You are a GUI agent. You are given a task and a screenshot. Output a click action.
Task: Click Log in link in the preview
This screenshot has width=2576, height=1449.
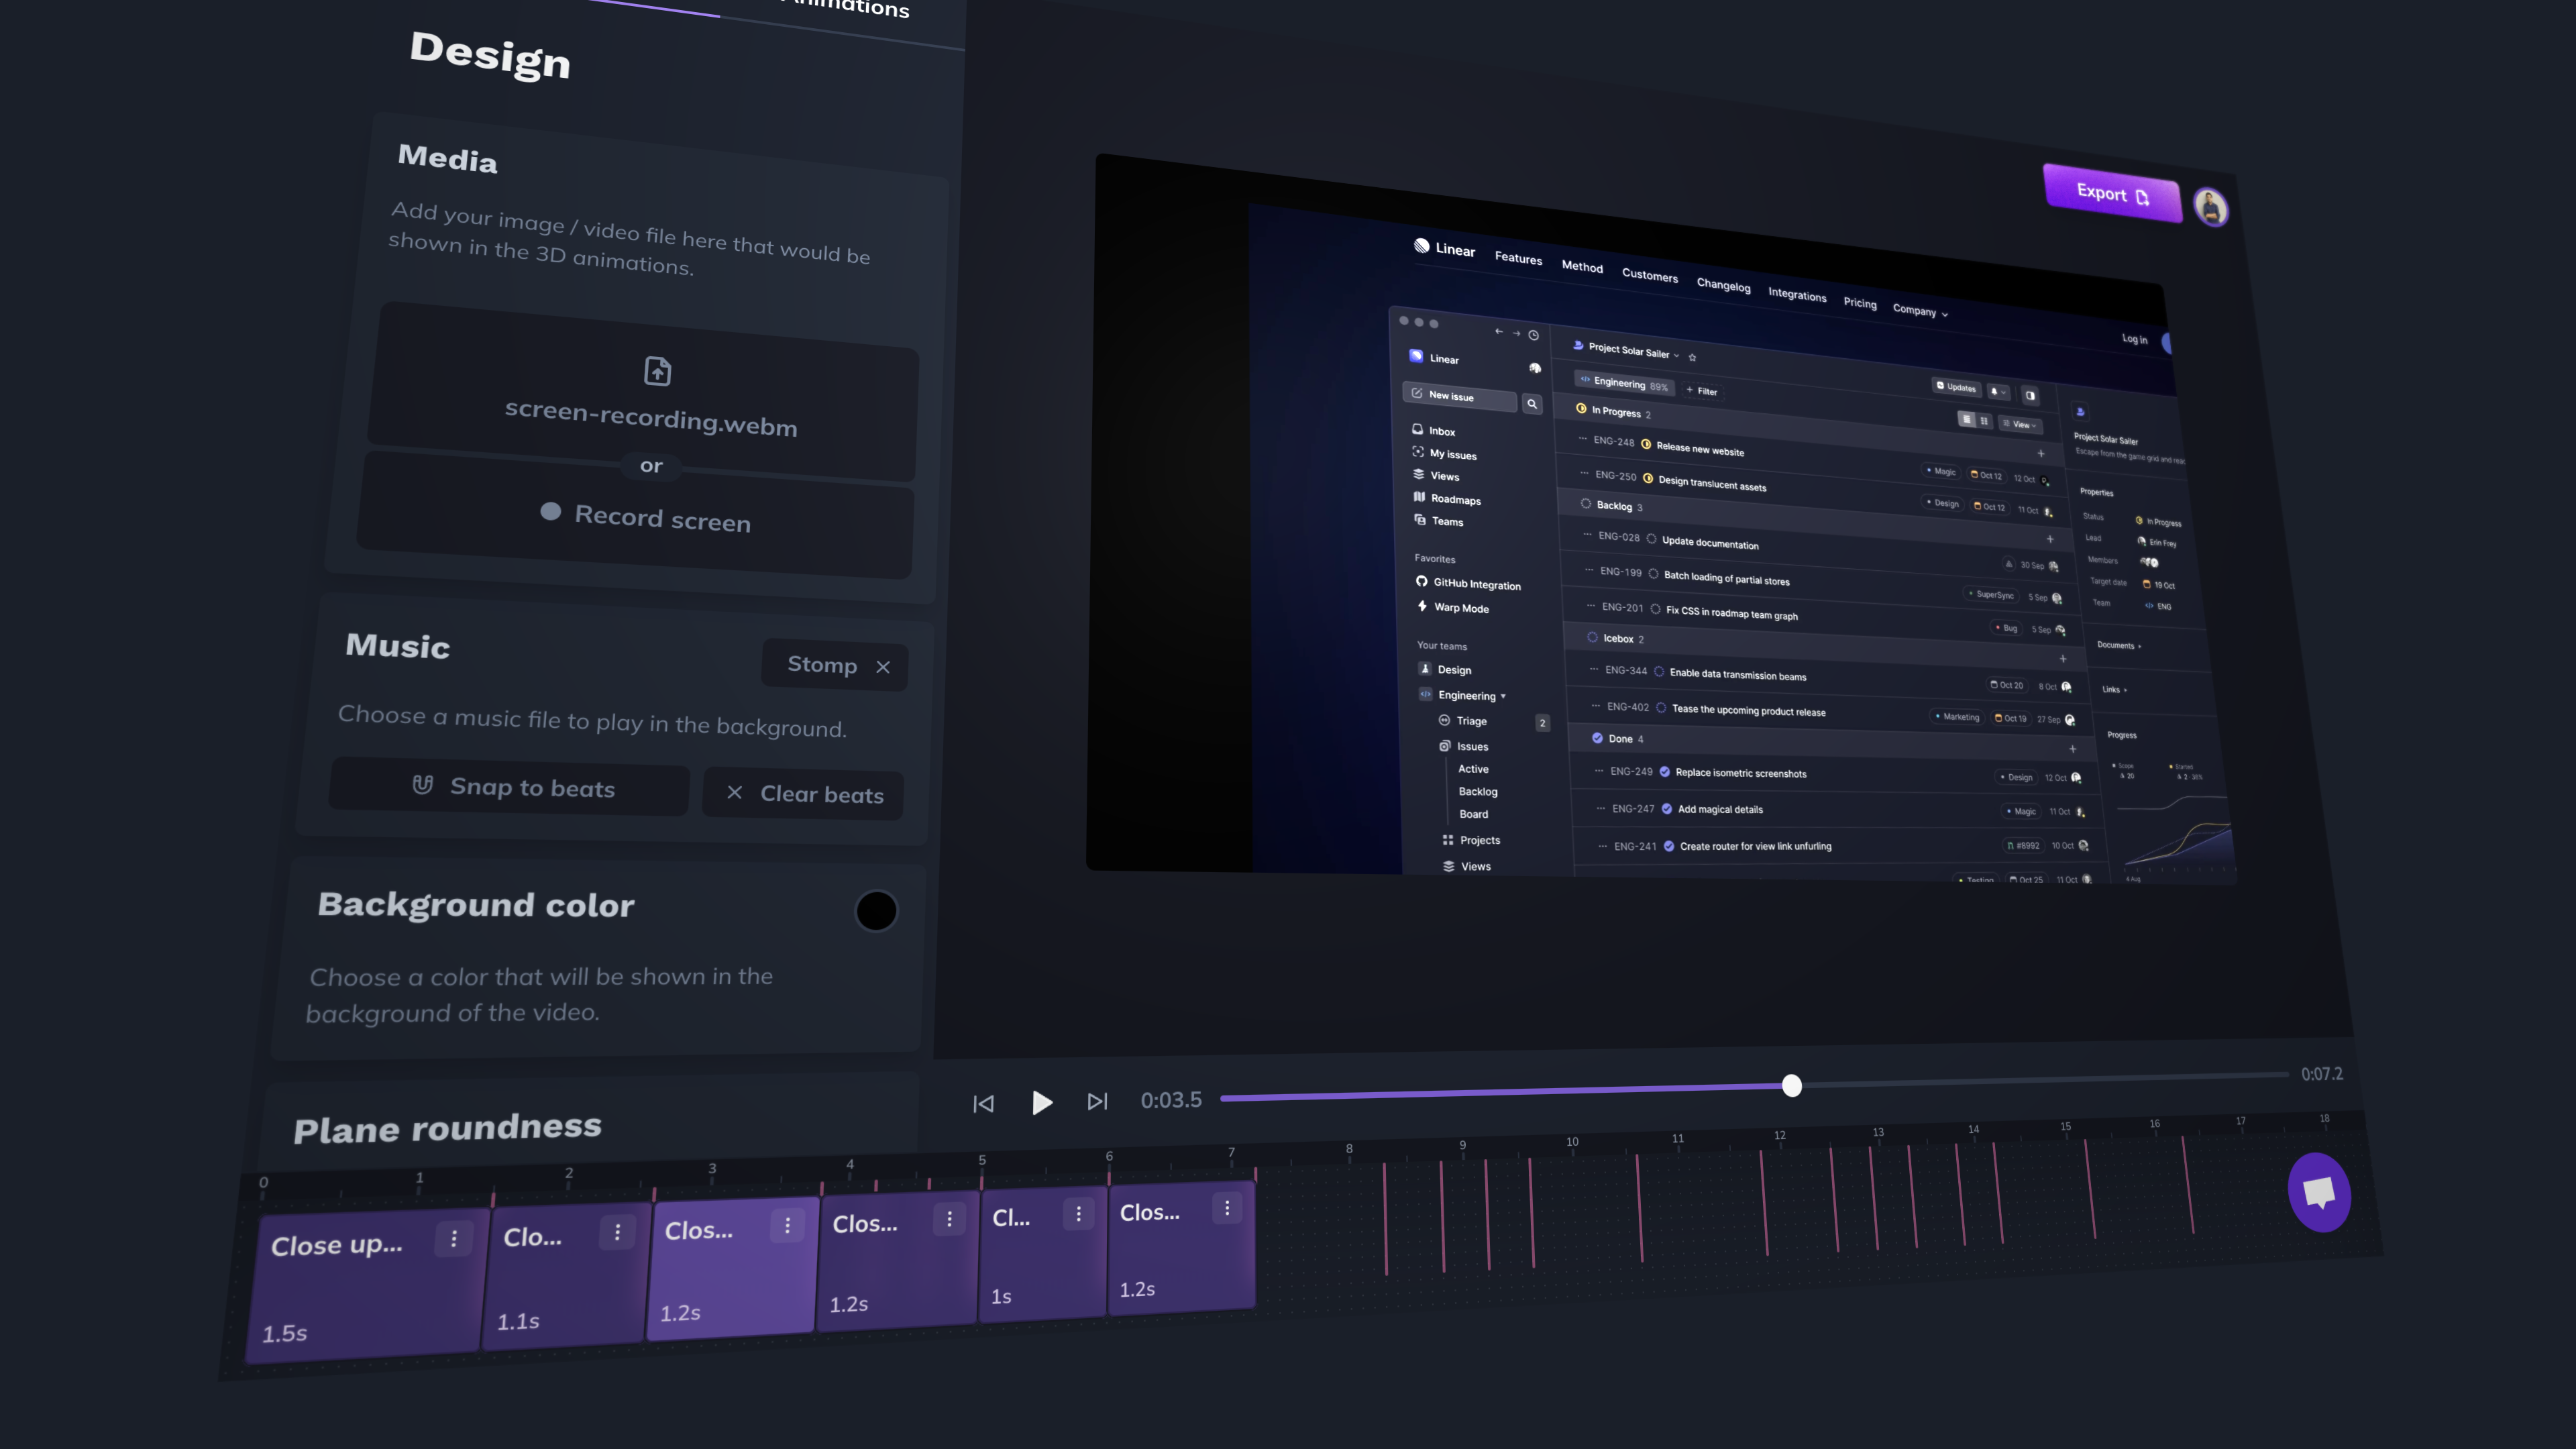pos(2134,339)
